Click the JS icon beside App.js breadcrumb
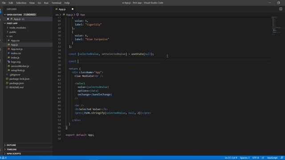This screenshot has height=160, width=285. tap(64, 15)
